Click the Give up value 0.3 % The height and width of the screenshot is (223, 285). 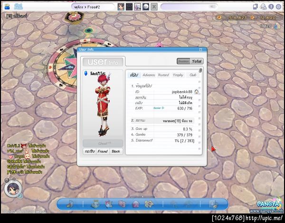pyautogui.click(x=188, y=129)
